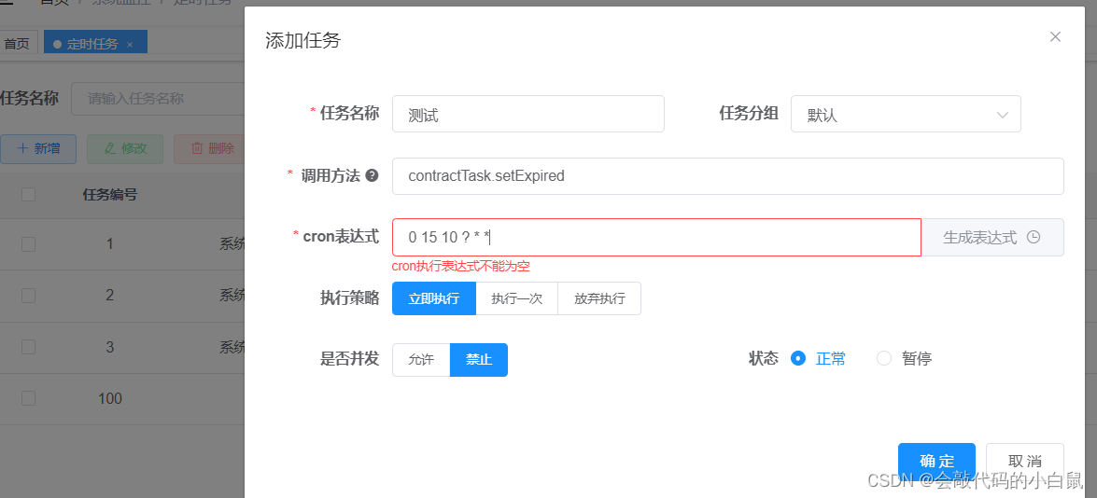
Task: Set status to 正常 radio
Action: (818, 359)
